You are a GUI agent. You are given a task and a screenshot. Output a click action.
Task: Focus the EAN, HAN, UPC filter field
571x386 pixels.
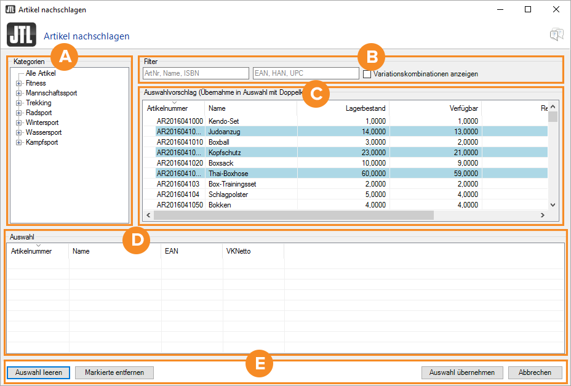click(x=305, y=73)
